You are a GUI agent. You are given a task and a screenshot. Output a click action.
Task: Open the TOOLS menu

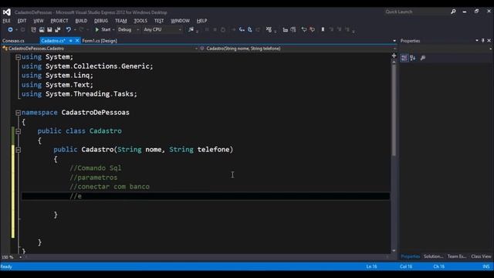[140, 21]
